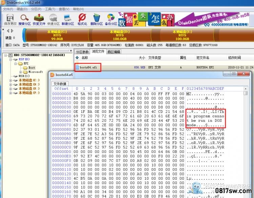Open the Recover Files (恢复文件) tool
Viewport: 254px width, 198px height.
coord(39,19)
